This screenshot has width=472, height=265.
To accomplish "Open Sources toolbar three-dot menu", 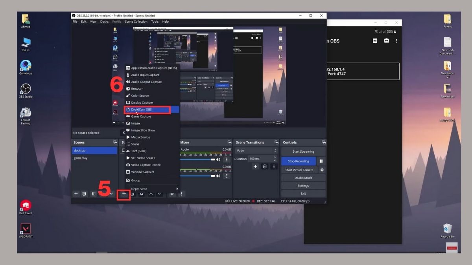I will point(181,194).
